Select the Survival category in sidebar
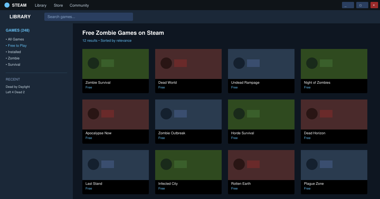Image resolution: width=380 pixels, height=199 pixels. point(13,64)
